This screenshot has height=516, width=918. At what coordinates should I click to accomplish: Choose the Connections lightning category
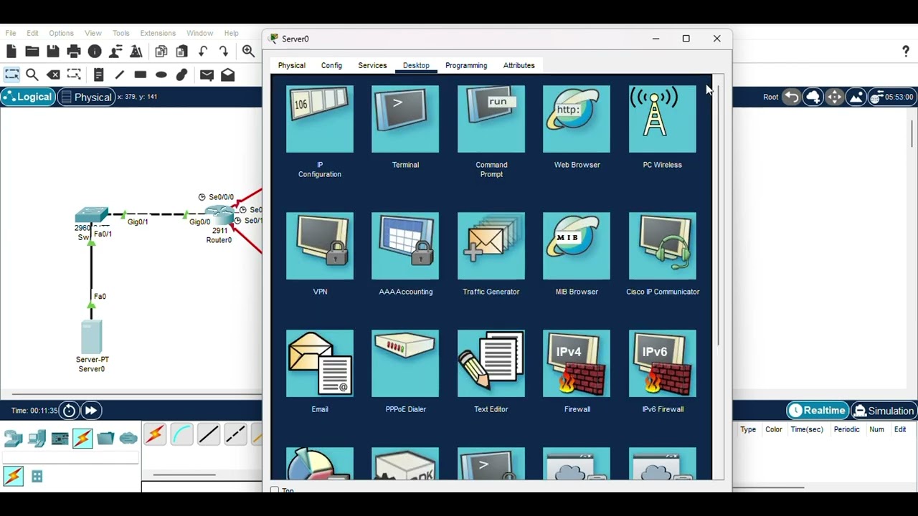pyautogui.click(x=82, y=438)
